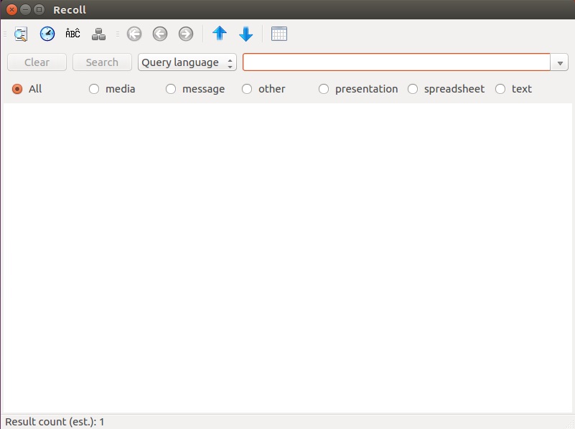Expand the search history dropdown arrow
575x429 pixels.
pos(560,62)
